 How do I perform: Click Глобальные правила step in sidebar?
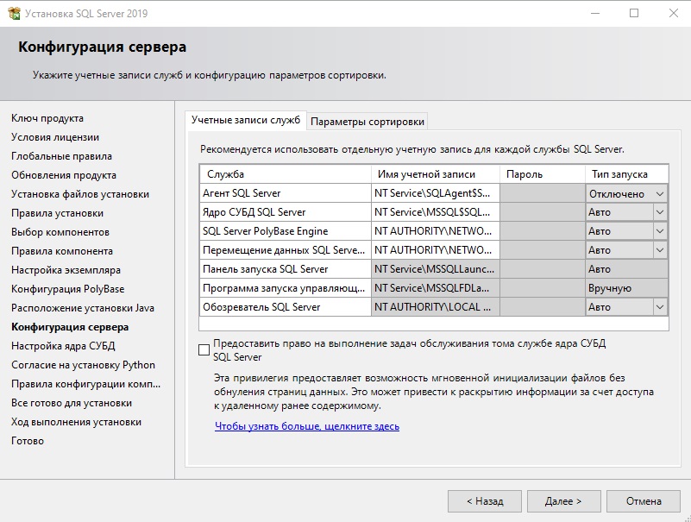point(62,156)
